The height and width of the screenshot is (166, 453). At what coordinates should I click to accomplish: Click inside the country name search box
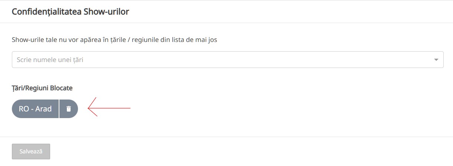(x=223, y=60)
